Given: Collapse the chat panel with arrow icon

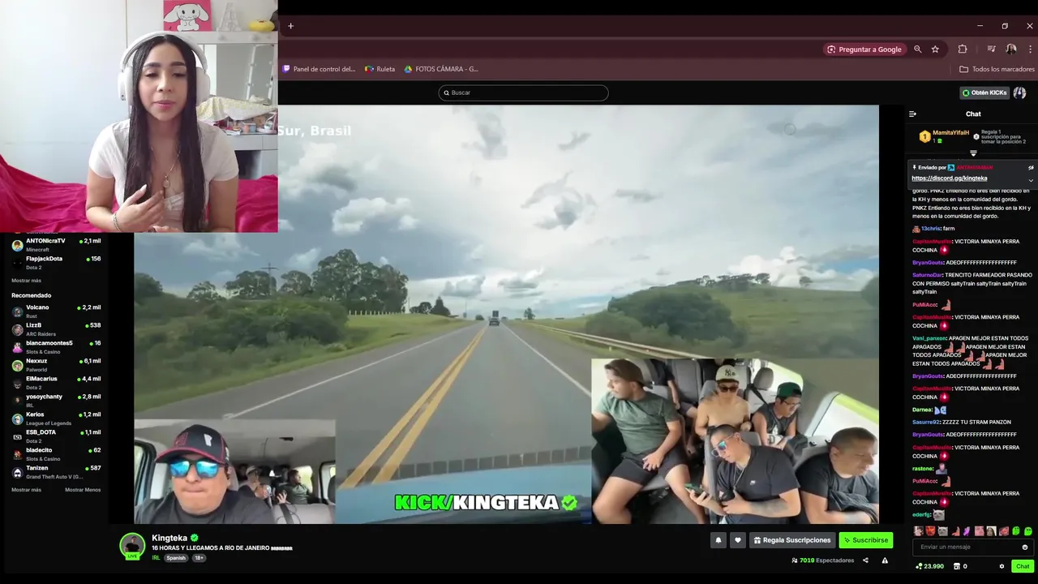Looking at the screenshot, I should 912,114.
